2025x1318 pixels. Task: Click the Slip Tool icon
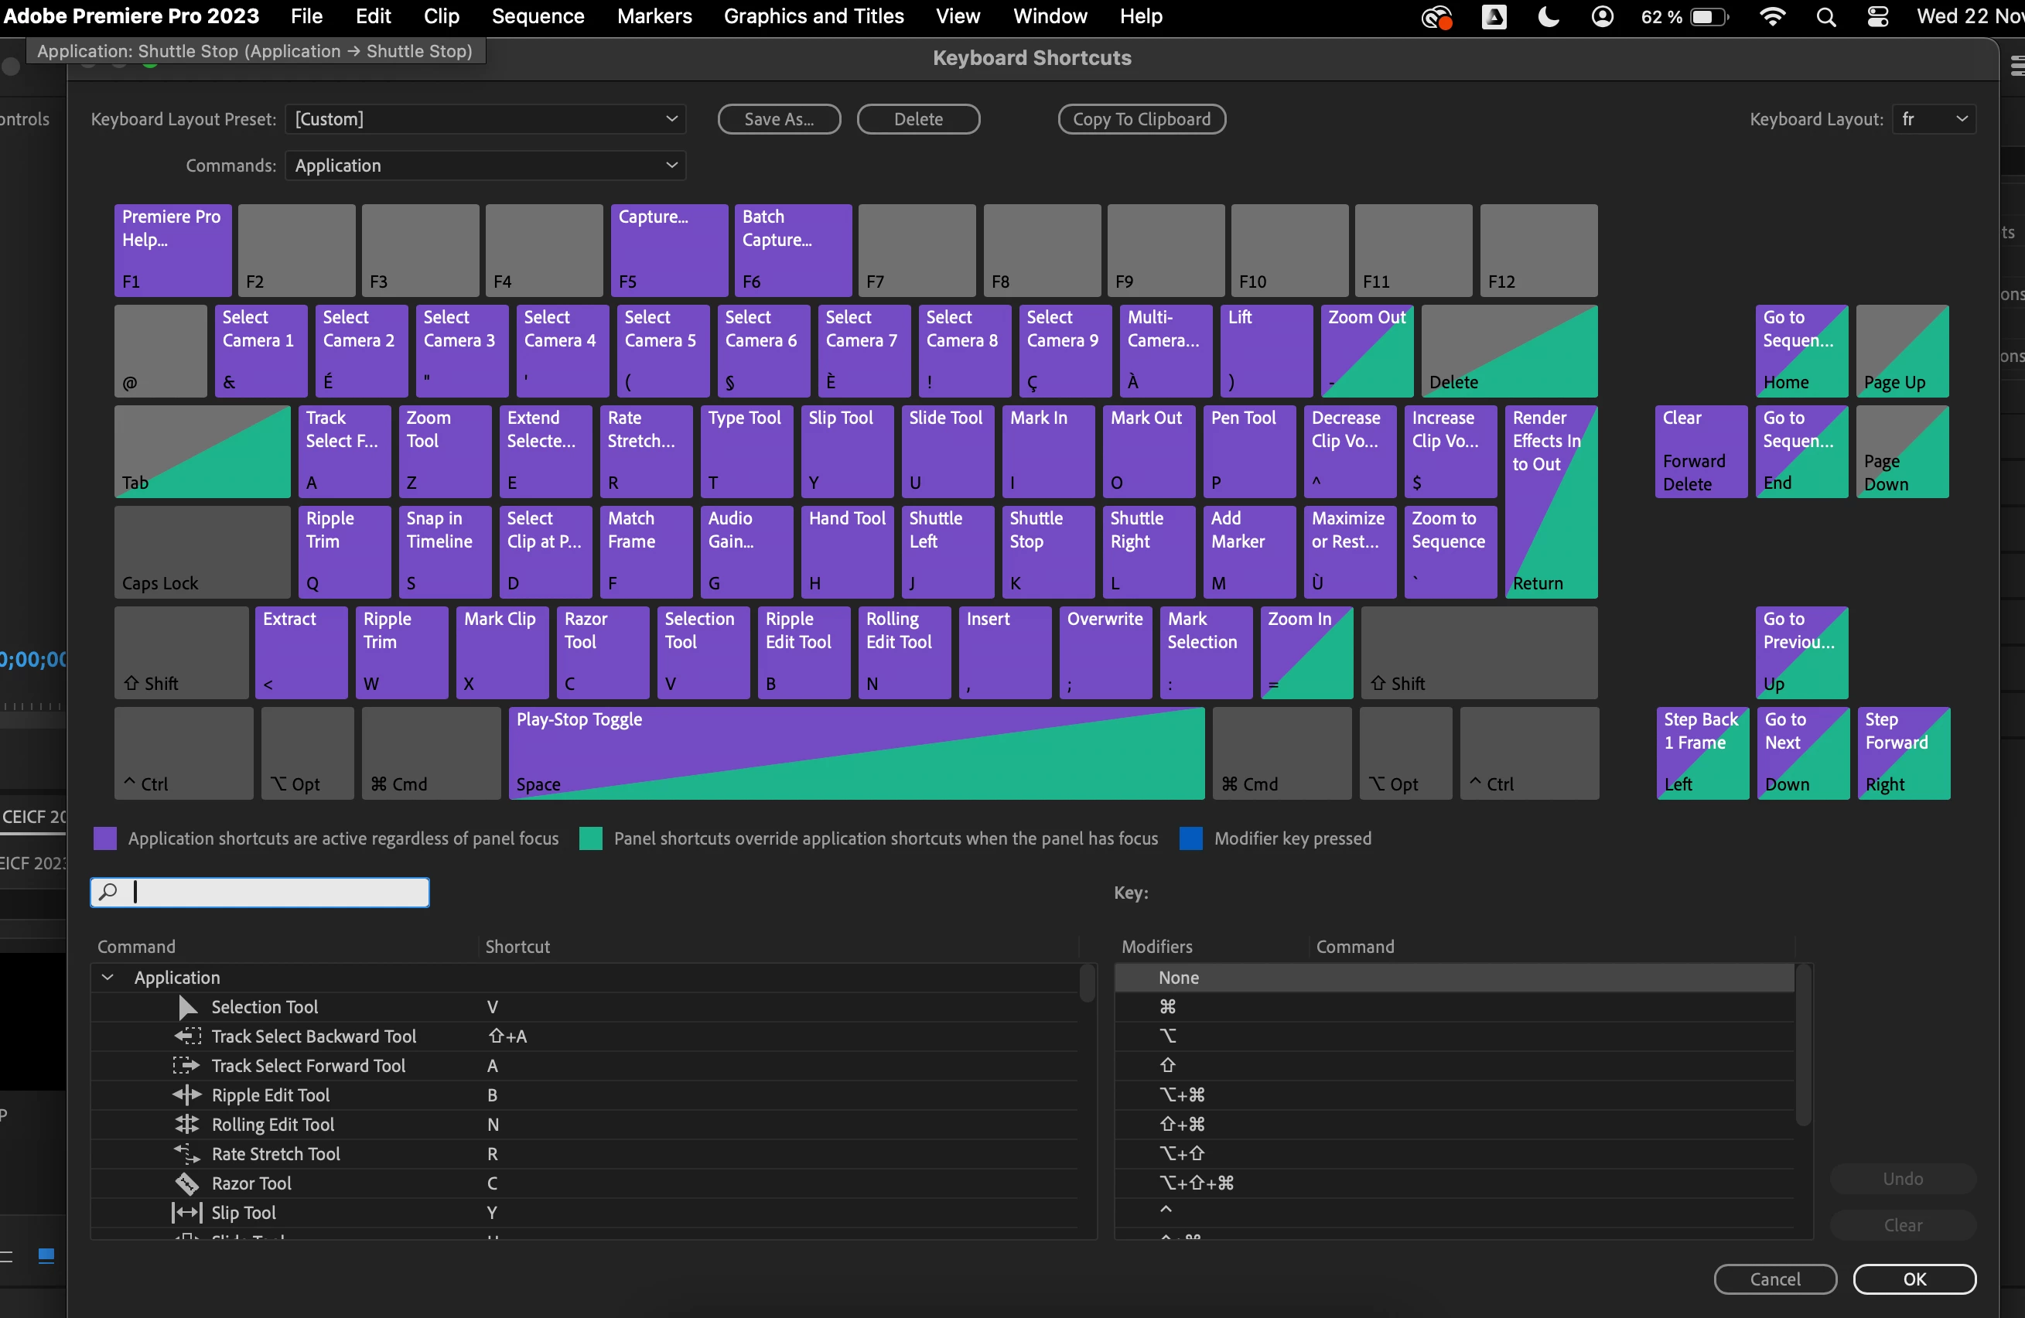(187, 1213)
